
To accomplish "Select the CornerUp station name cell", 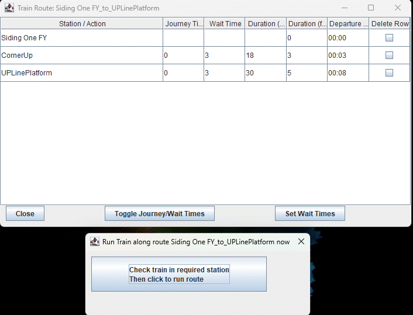I will click(82, 56).
